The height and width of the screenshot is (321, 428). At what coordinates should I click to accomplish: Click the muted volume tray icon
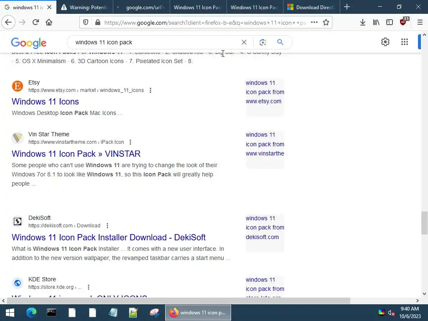[x=391, y=313]
